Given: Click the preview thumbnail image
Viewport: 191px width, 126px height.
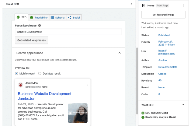Looking at the screenshot, I should (78, 113).
